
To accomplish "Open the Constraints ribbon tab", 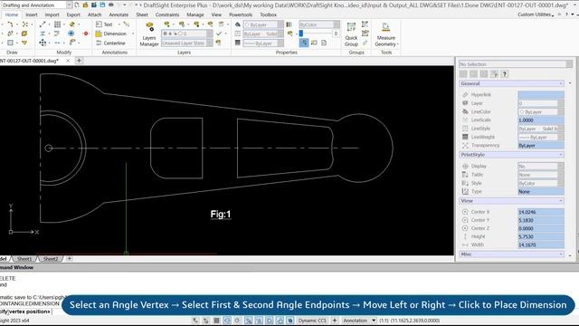I will click(x=166, y=14).
